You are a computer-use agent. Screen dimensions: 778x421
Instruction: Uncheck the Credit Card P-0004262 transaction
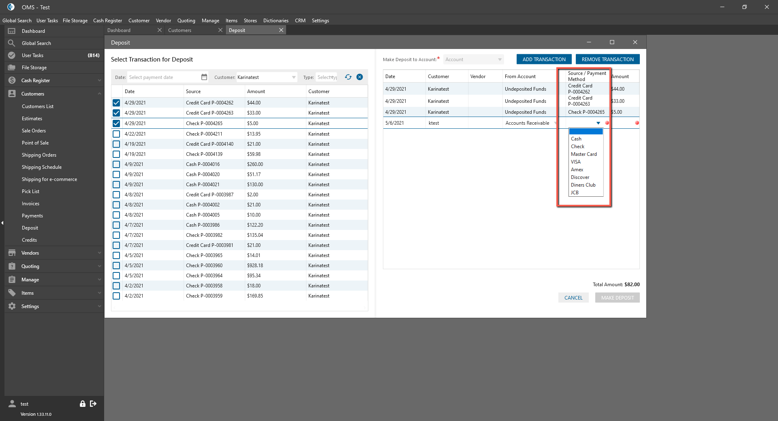(116, 103)
